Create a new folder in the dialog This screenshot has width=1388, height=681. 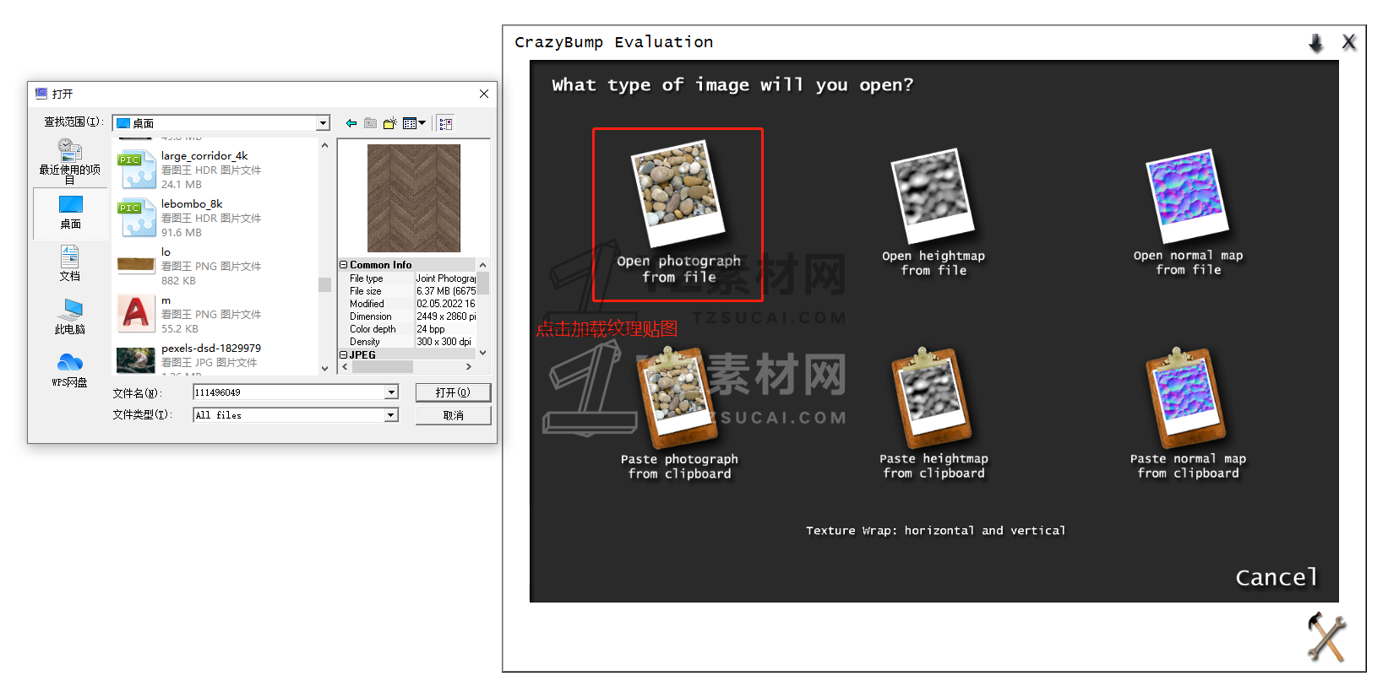click(x=389, y=123)
